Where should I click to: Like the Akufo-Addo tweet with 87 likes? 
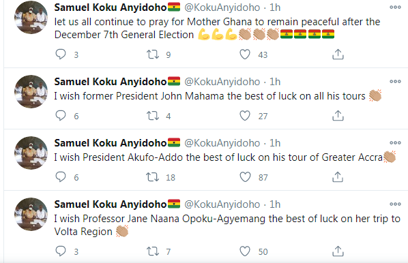coord(245,177)
